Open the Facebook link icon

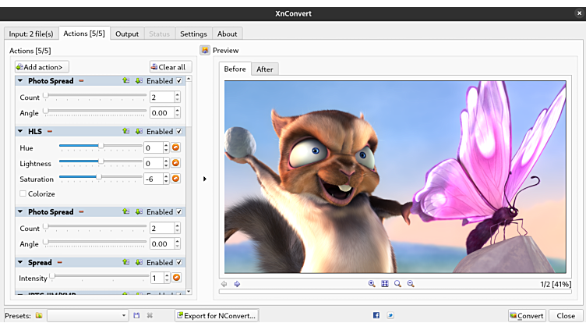click(376, 315)
